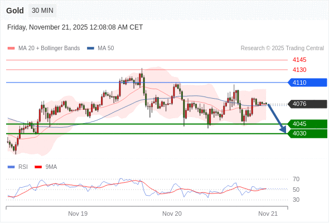Click the RSI 70 axis label
329x223 pixels.
click(x=296, y=179)
